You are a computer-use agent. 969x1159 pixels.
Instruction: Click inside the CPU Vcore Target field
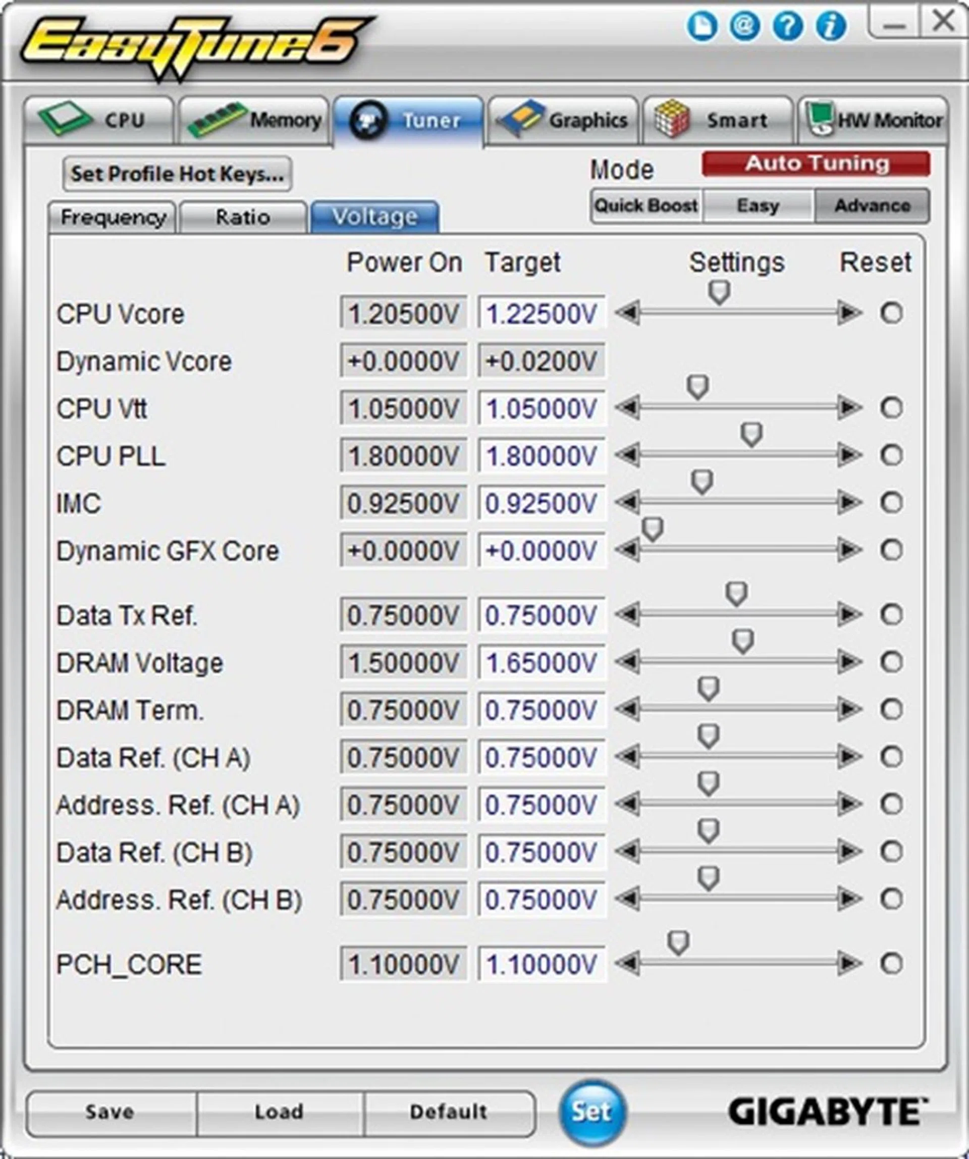pos(543,313)
